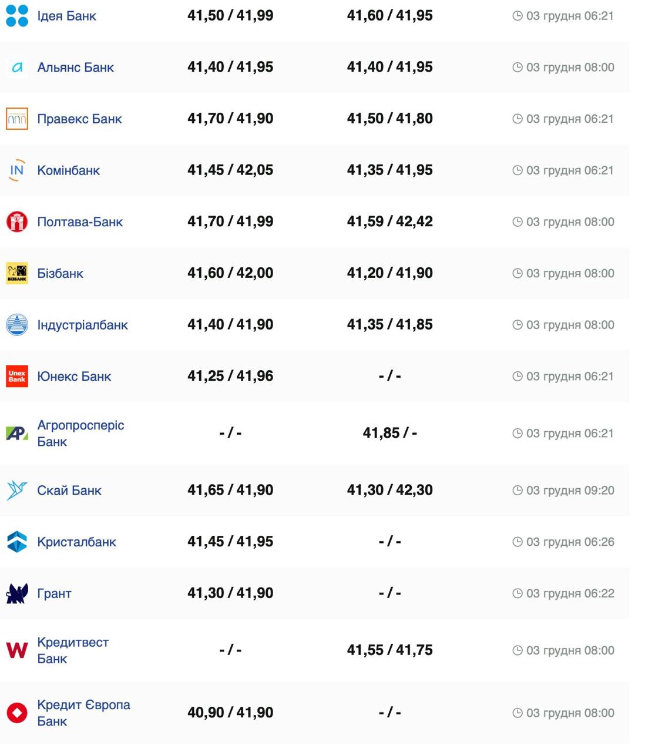Viewport: 645px width, 752px height.
Task: Click the yellow Бізбанк logo
Action: (17, 273)
